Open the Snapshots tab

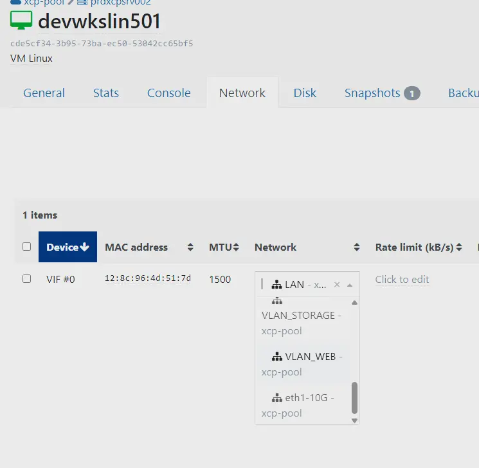tap(372, 93)
